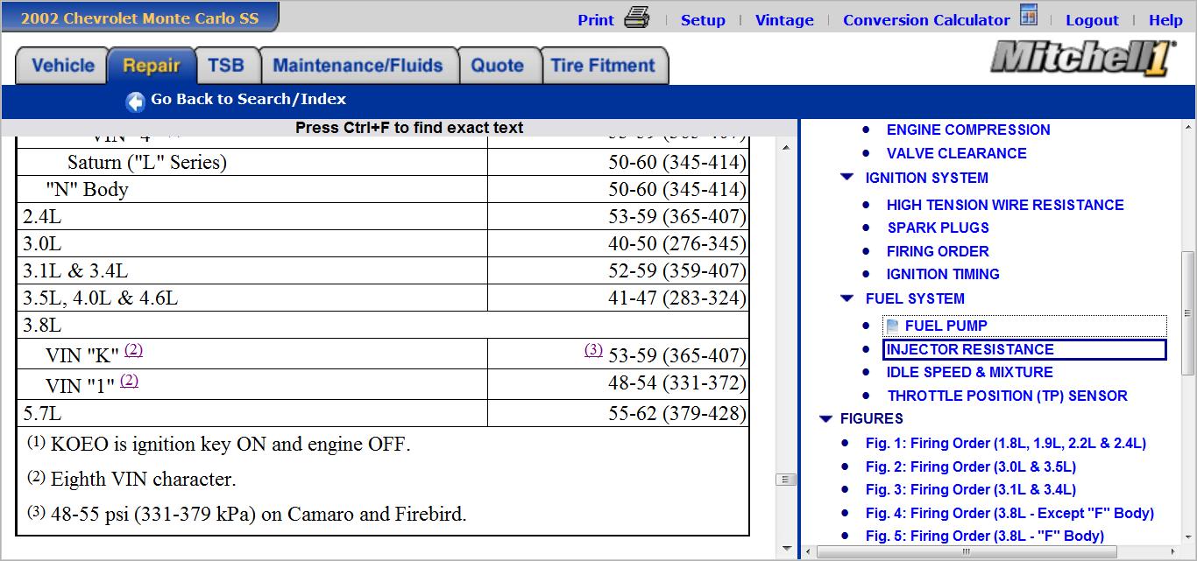Click the "48-54 (331-372)" pressure value
Screen dimensions: 1197x561
[677, 383]
